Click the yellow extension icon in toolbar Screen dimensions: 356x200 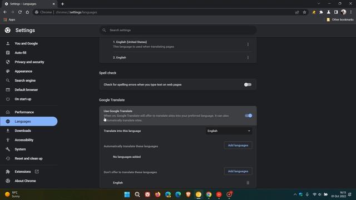314,12
